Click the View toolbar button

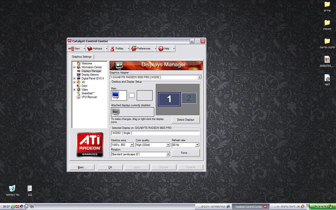pos(75,49)
